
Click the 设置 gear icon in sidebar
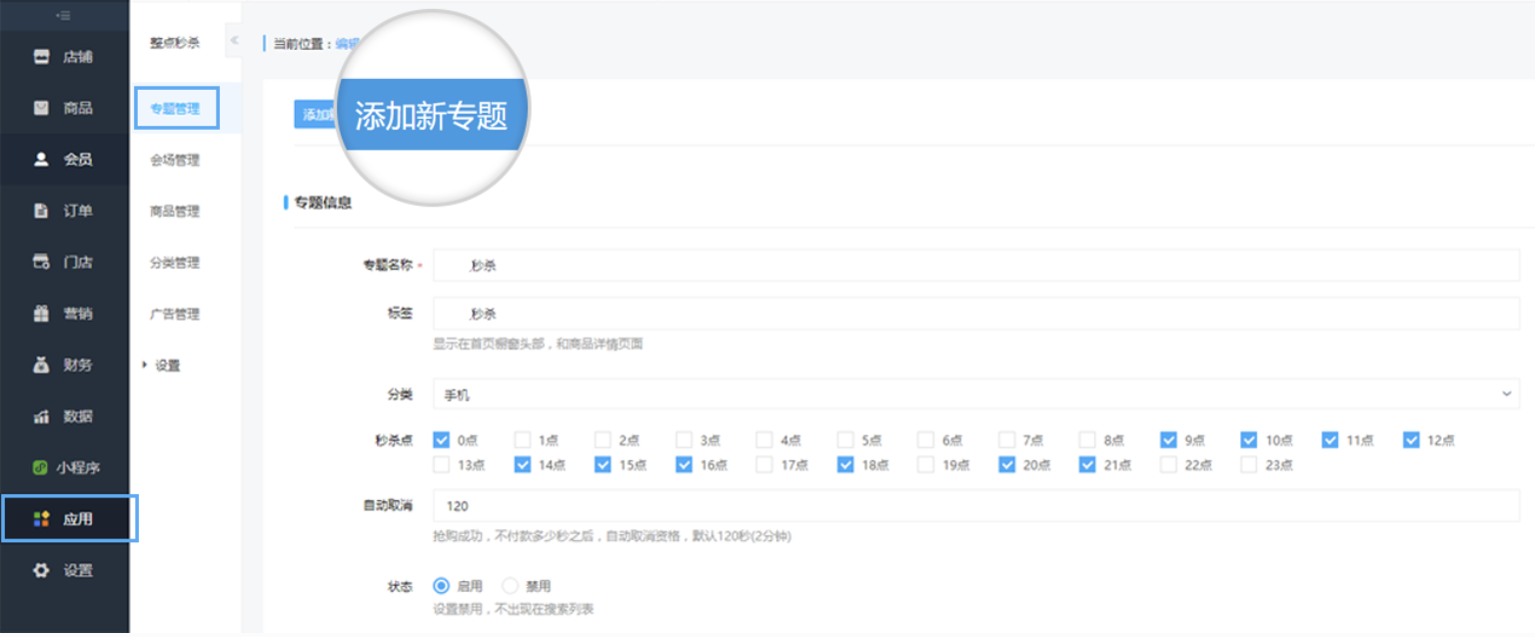[41, 570]
